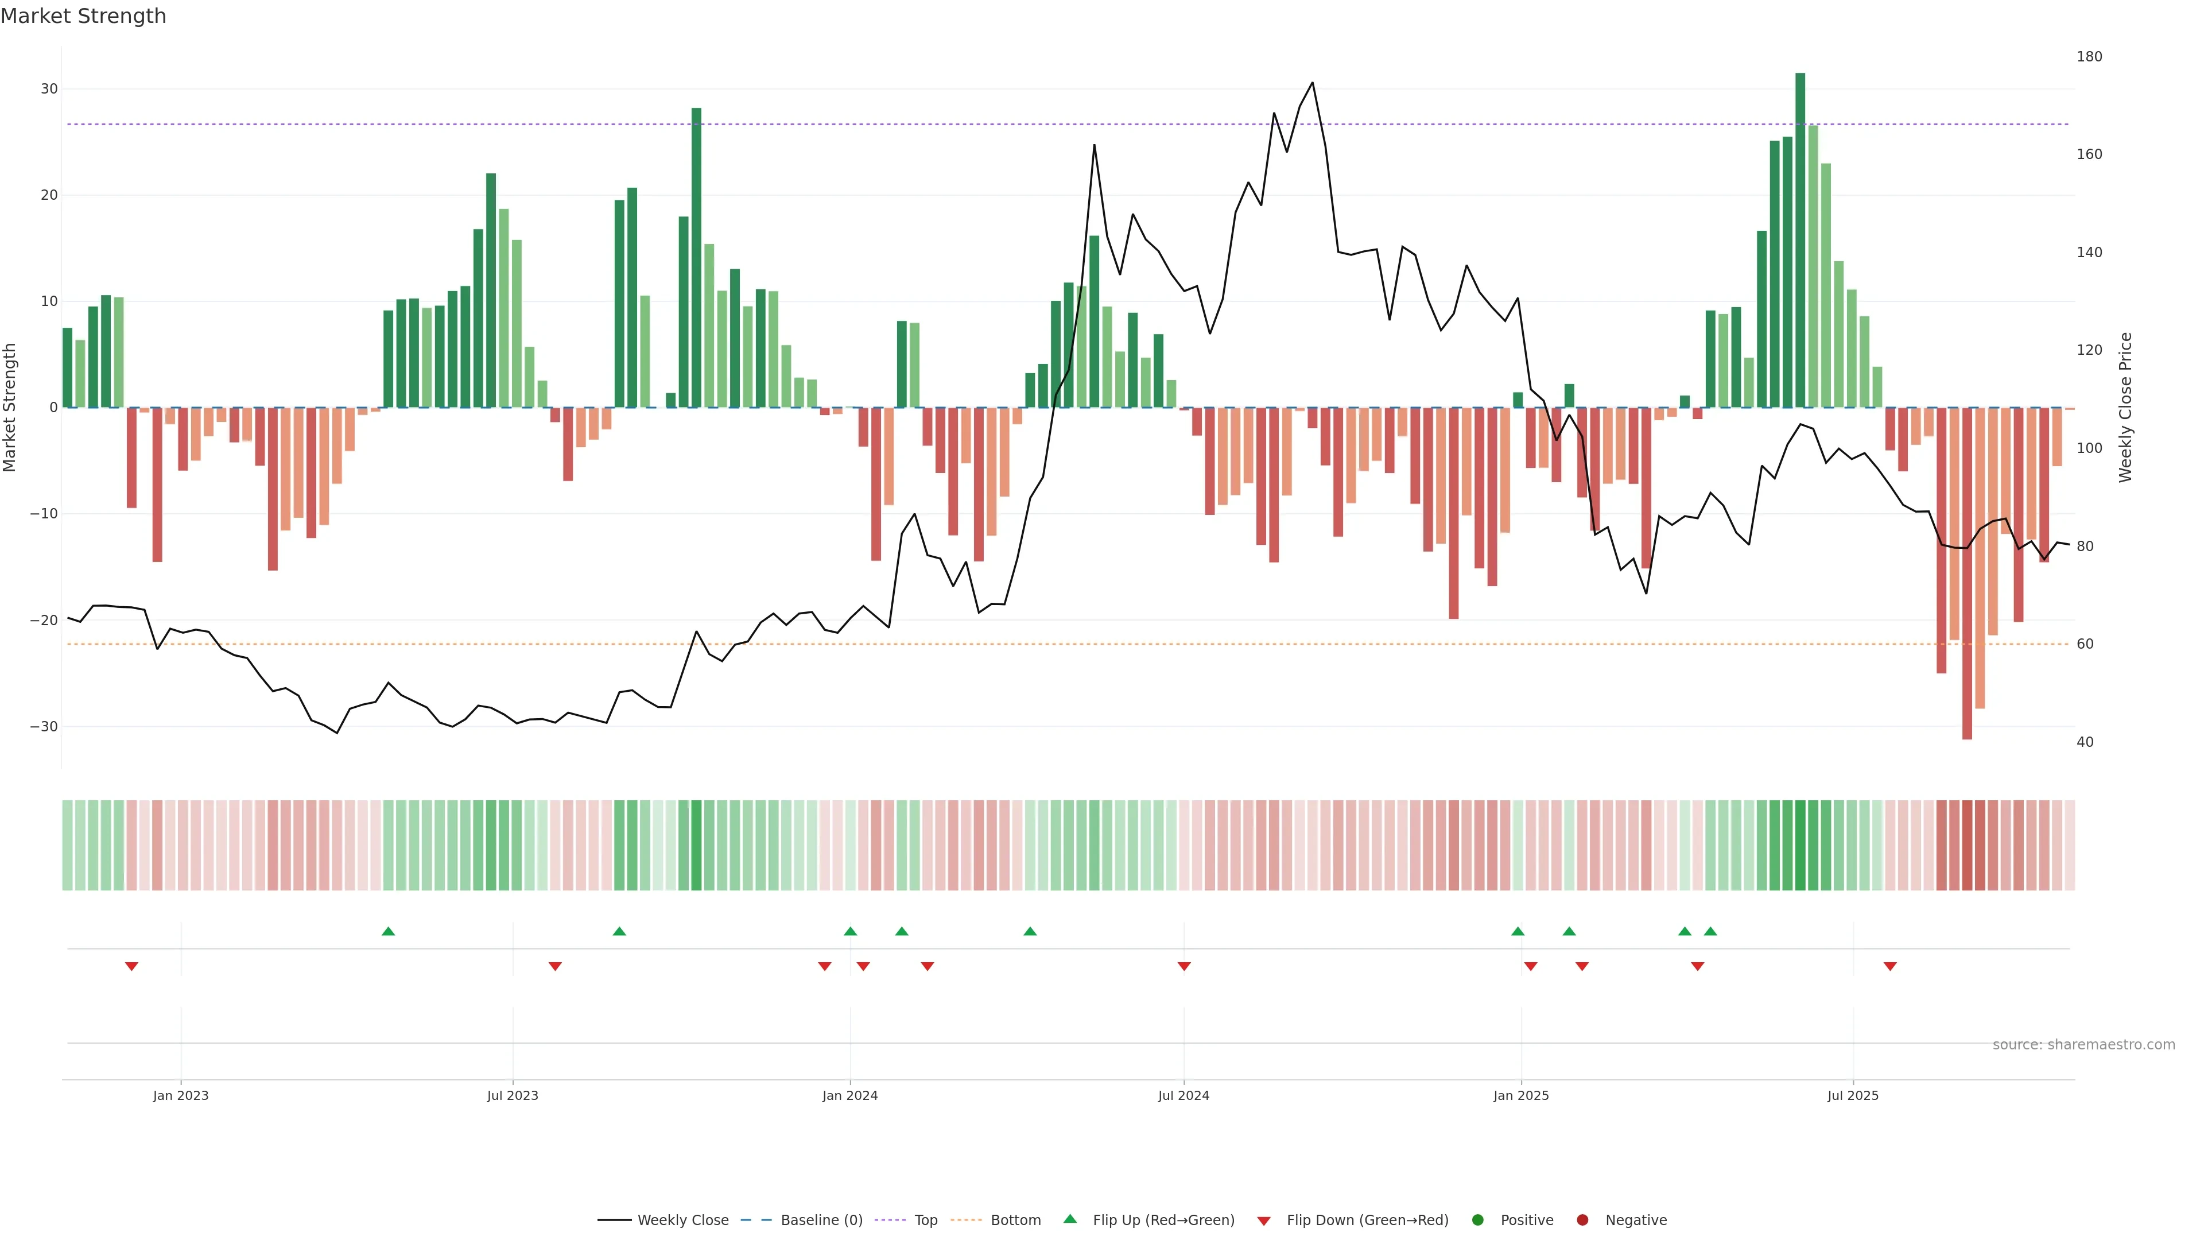The image size is (2204, 1240).
Task: Click the Flip Down red triangle legend icon
Action: click(1264, 1221)
